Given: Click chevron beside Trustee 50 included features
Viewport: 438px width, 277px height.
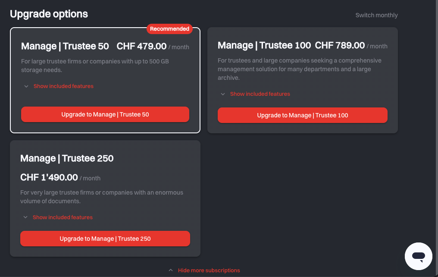Looking at the screenshot, I should click(x=26, y=86).
